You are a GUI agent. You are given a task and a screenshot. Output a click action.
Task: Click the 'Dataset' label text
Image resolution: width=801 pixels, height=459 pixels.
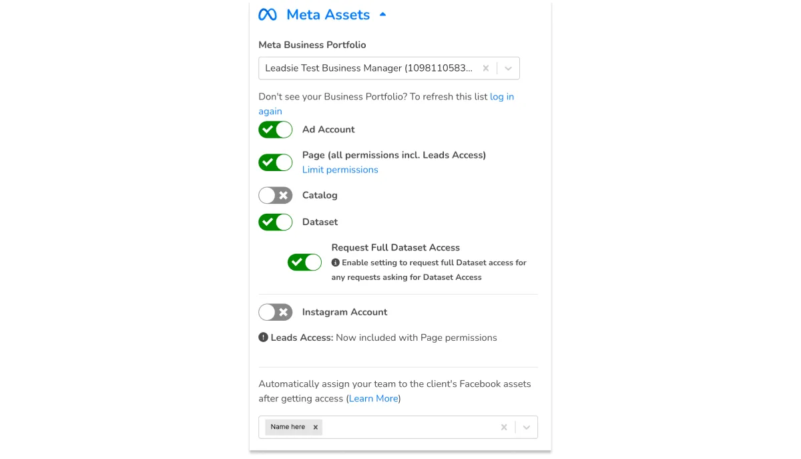coord(320,222)
